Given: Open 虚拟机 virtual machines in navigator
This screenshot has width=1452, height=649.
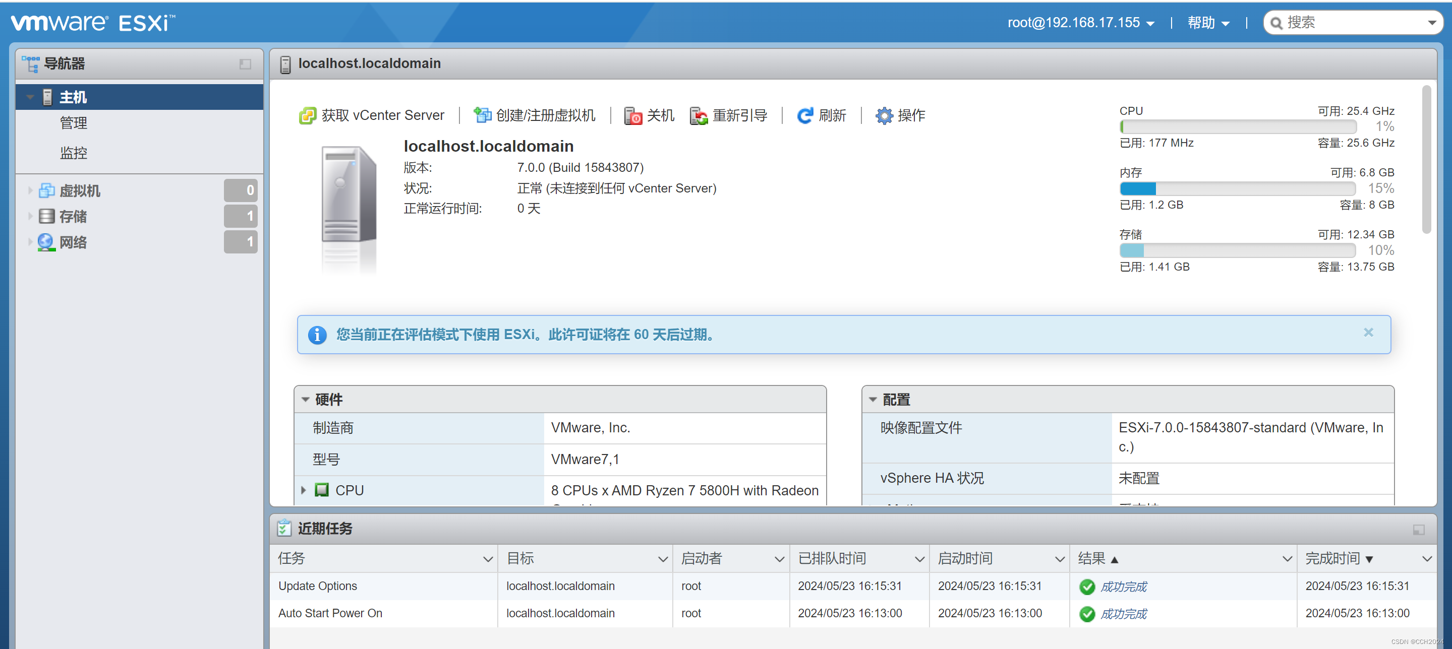Looking at the screenshot, I should pos(80,191).
